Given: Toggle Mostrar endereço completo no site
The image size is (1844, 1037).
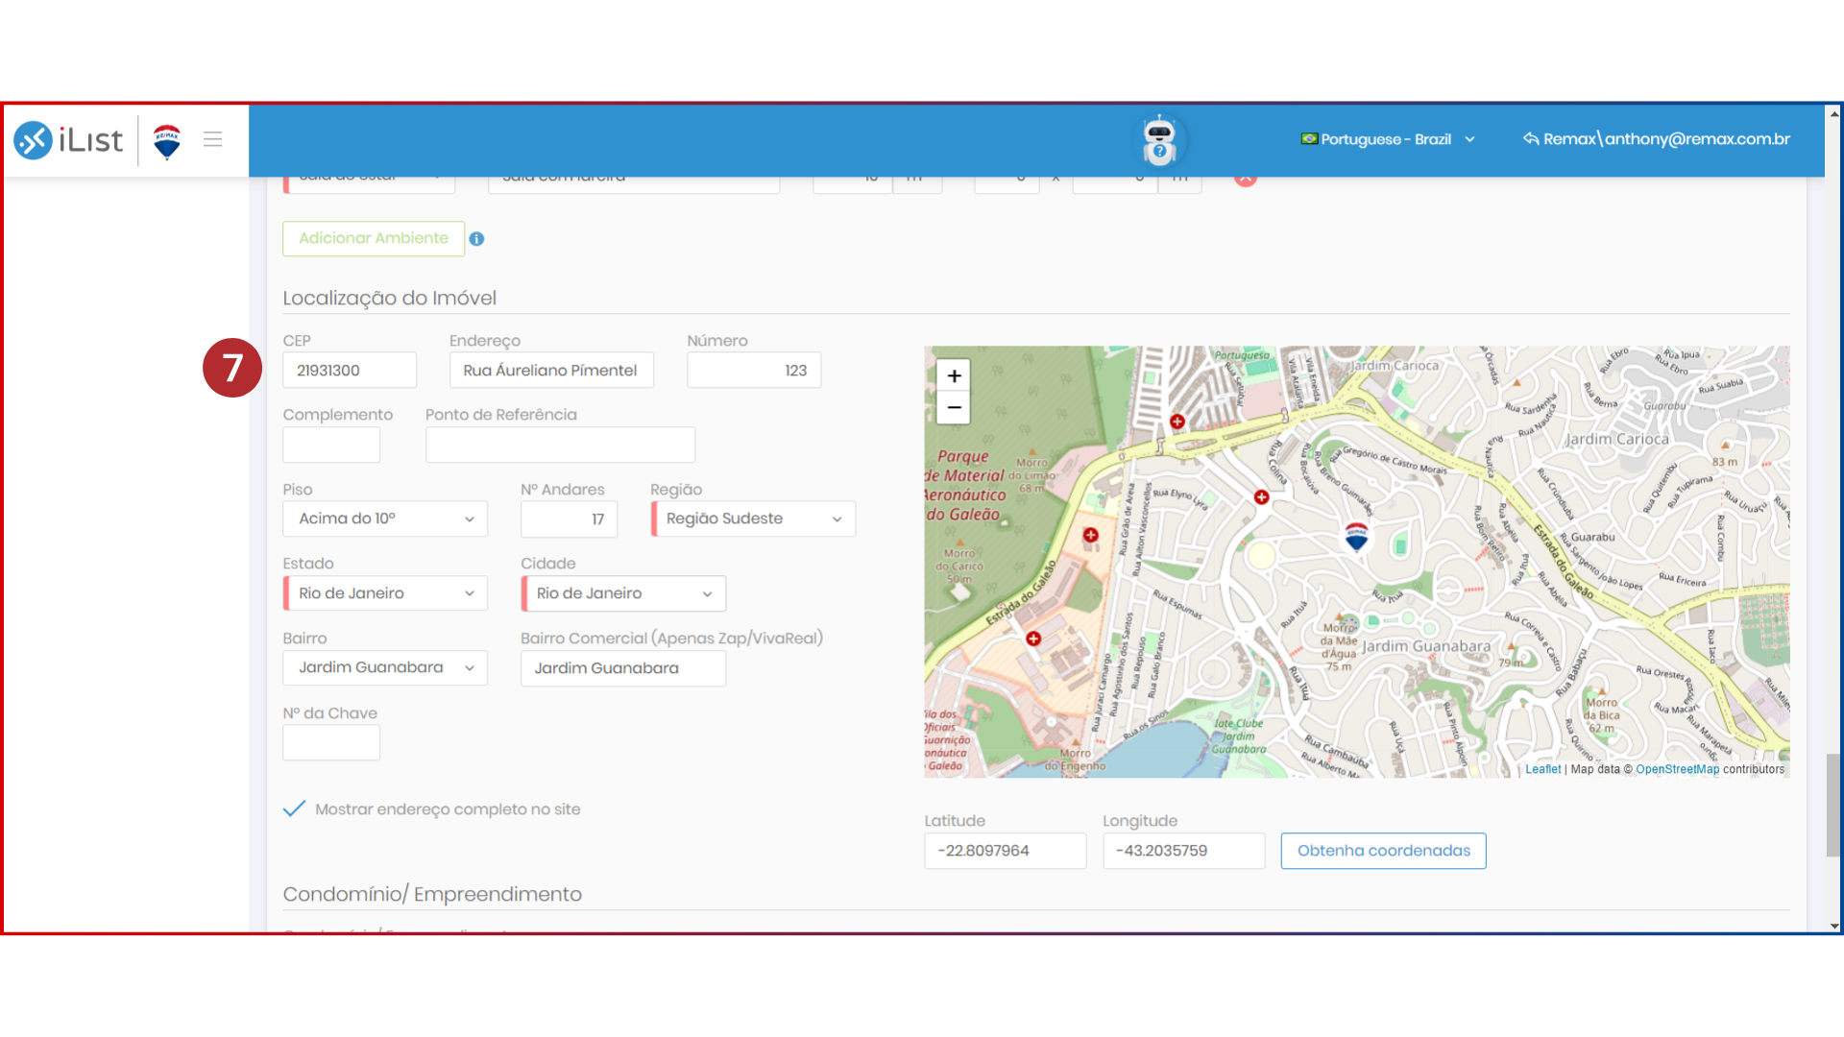Looking at the screenshot, I should pyautogui.click(x=294, y=808).
